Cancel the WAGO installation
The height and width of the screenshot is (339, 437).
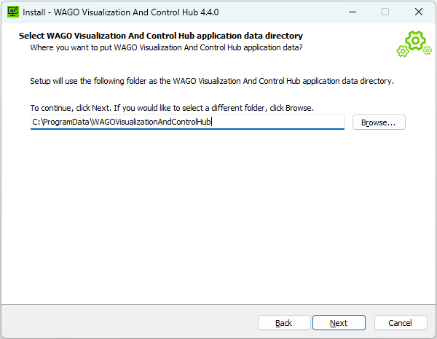(400, 323)
